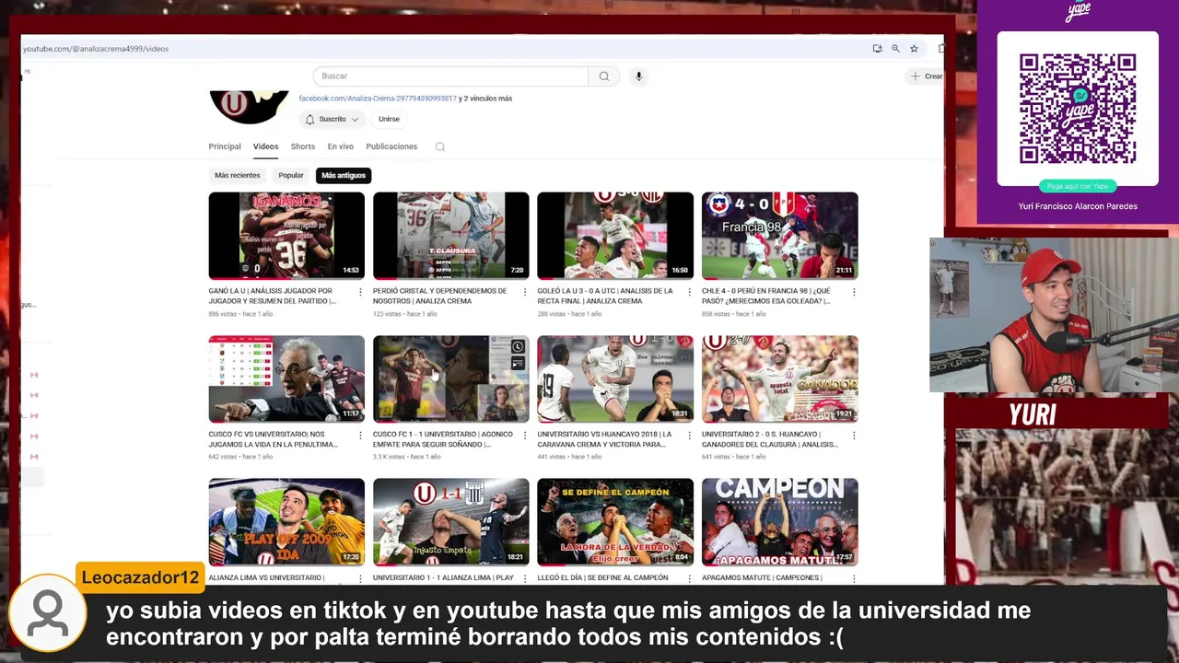Viewport: 1179px width, 663px height.
Task: Switch to the Shorts tab
Action: pos(303,146)
